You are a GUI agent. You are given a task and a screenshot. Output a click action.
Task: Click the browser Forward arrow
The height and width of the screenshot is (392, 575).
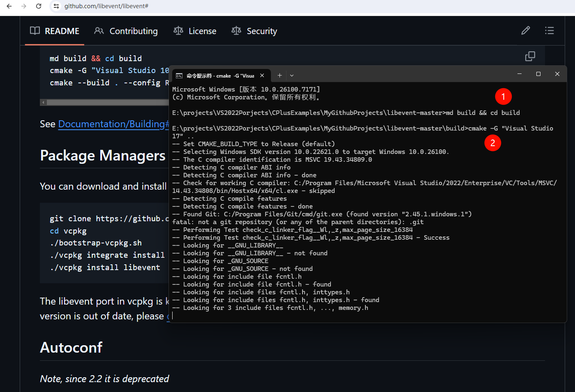click(x=24, y=6)
